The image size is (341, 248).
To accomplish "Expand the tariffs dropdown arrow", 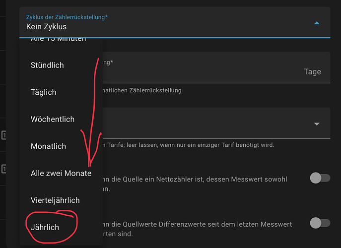I will point(317,124).
